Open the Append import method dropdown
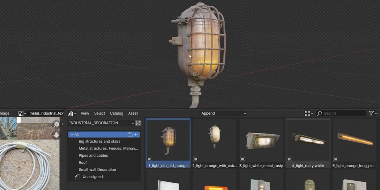The width and height of the screenshot is (380, 190). (223, 113)
